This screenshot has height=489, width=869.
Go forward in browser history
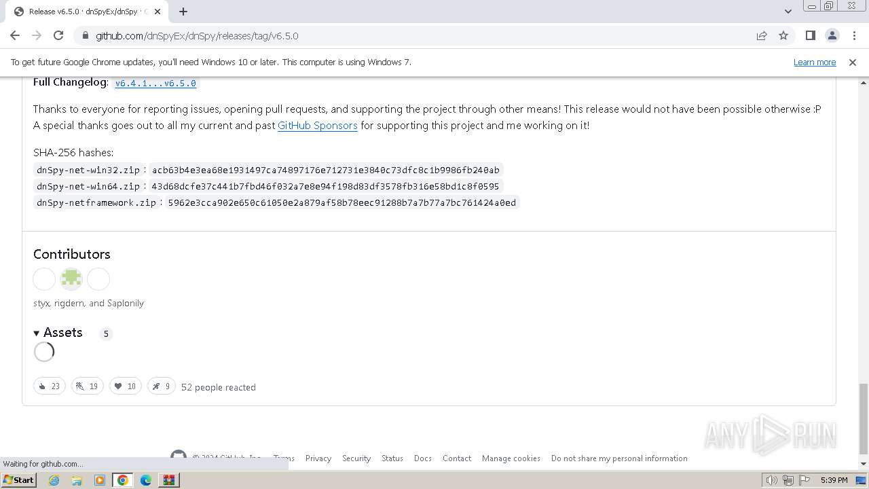37,35
